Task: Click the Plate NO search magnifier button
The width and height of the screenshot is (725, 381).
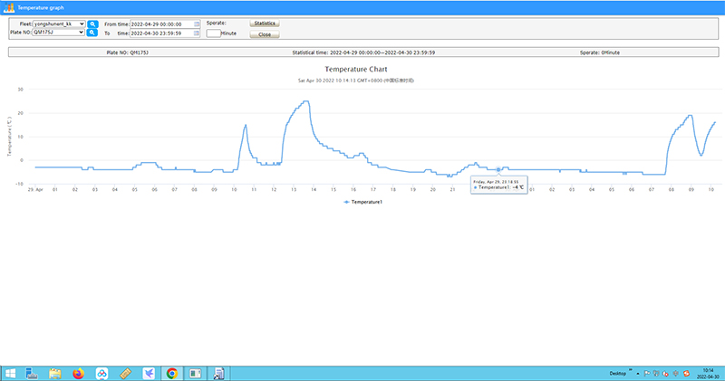Action: [x=92, y=33]
